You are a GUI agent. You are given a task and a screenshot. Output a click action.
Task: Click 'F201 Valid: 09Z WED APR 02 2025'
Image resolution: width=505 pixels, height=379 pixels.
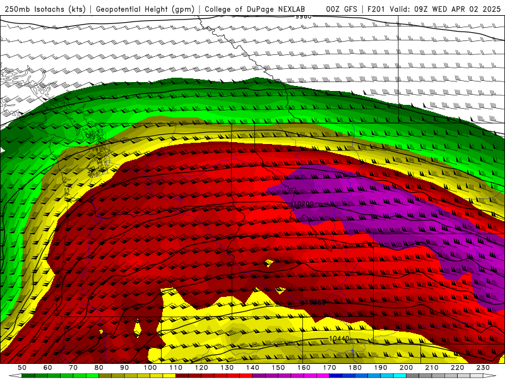click(x=434, y=9)
